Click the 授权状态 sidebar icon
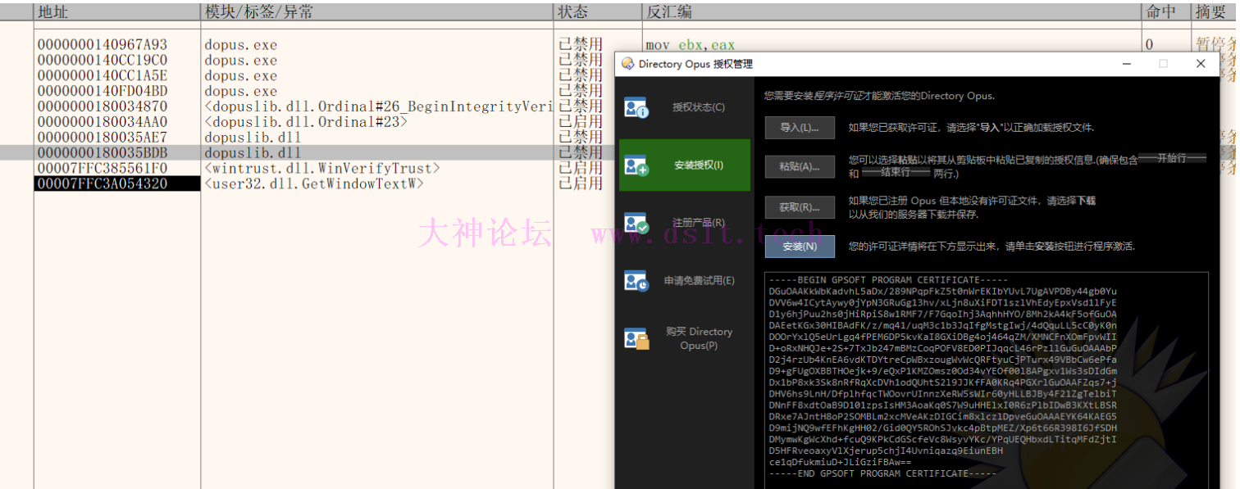This screenshot has height=489, width=1240. click(x=636, y=107)
